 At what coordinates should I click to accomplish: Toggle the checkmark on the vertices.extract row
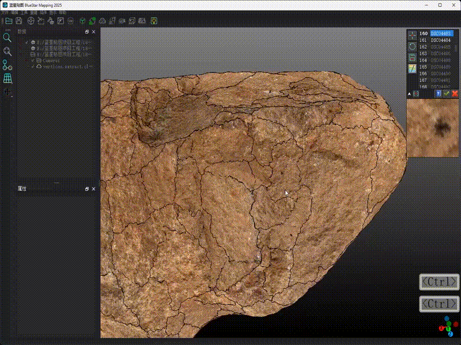(x=33, y=67)
